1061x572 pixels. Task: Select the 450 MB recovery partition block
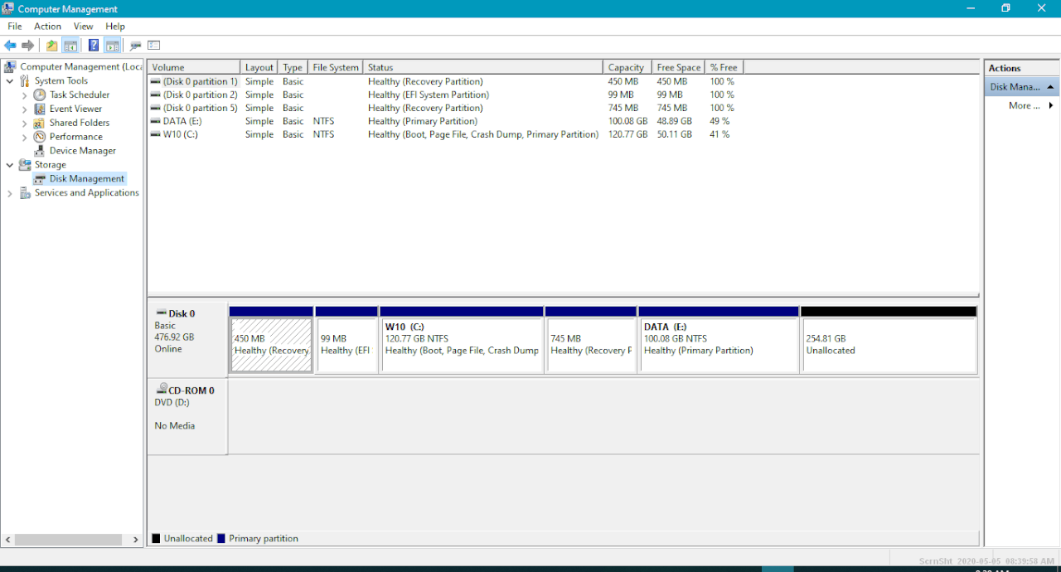tap(271, 340)
